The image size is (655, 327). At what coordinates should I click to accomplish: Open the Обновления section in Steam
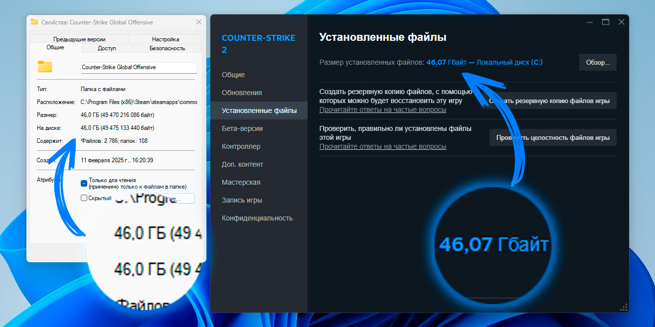coord(242,93)
